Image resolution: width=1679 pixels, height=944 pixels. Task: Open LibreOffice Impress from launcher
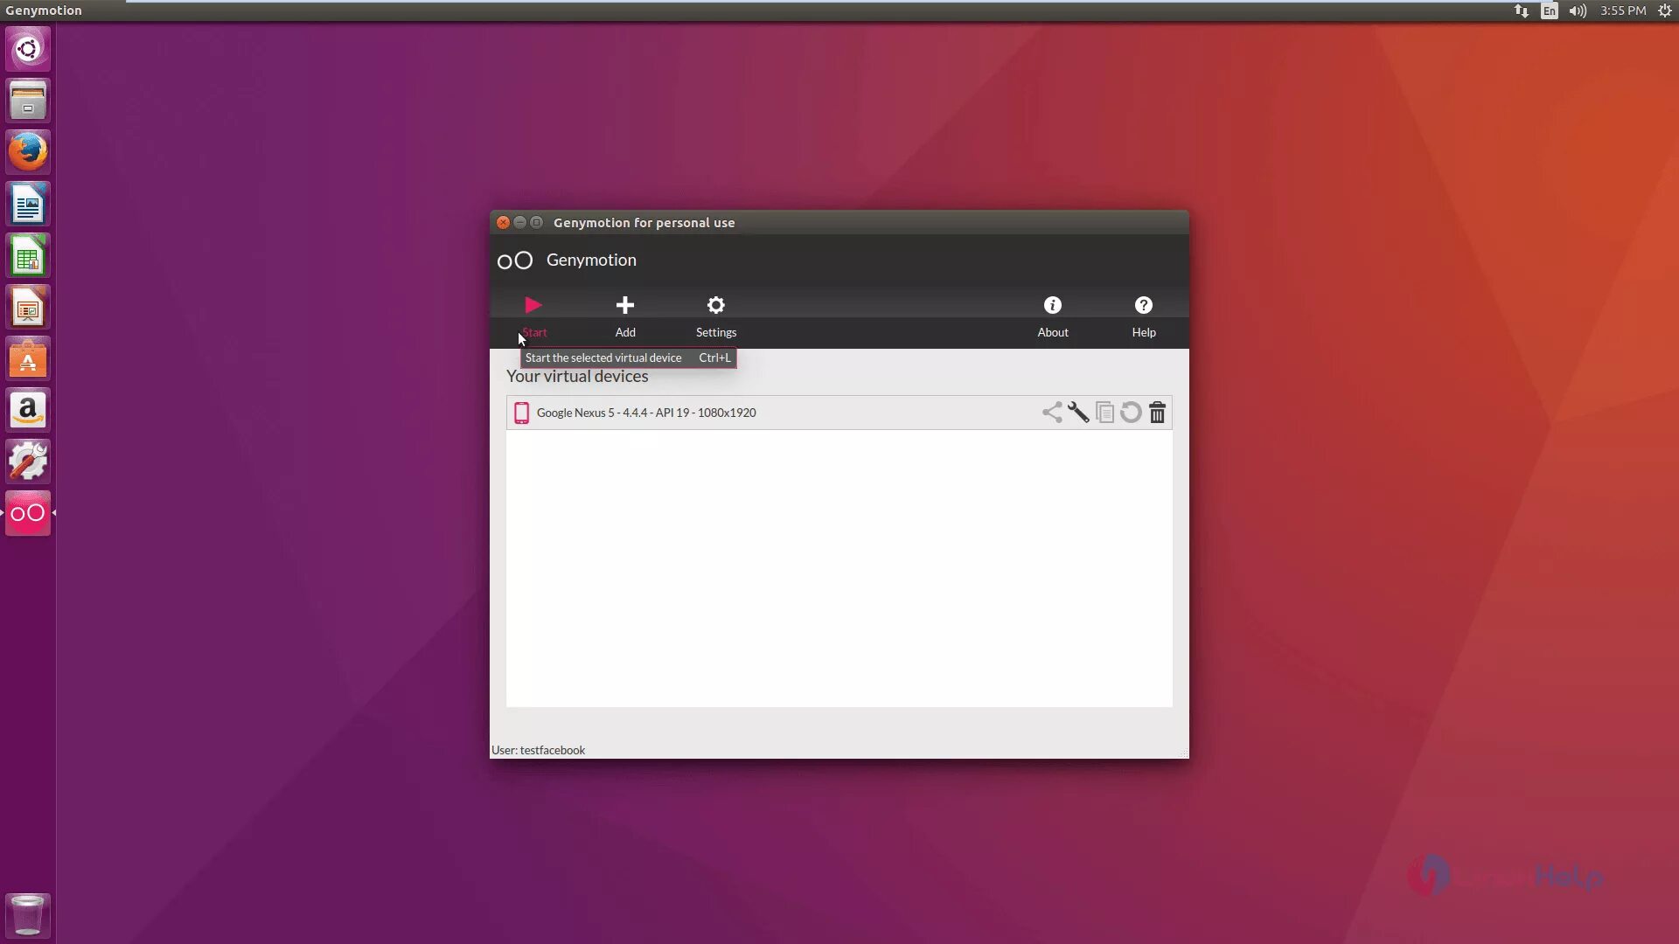(x=28, y=307)
